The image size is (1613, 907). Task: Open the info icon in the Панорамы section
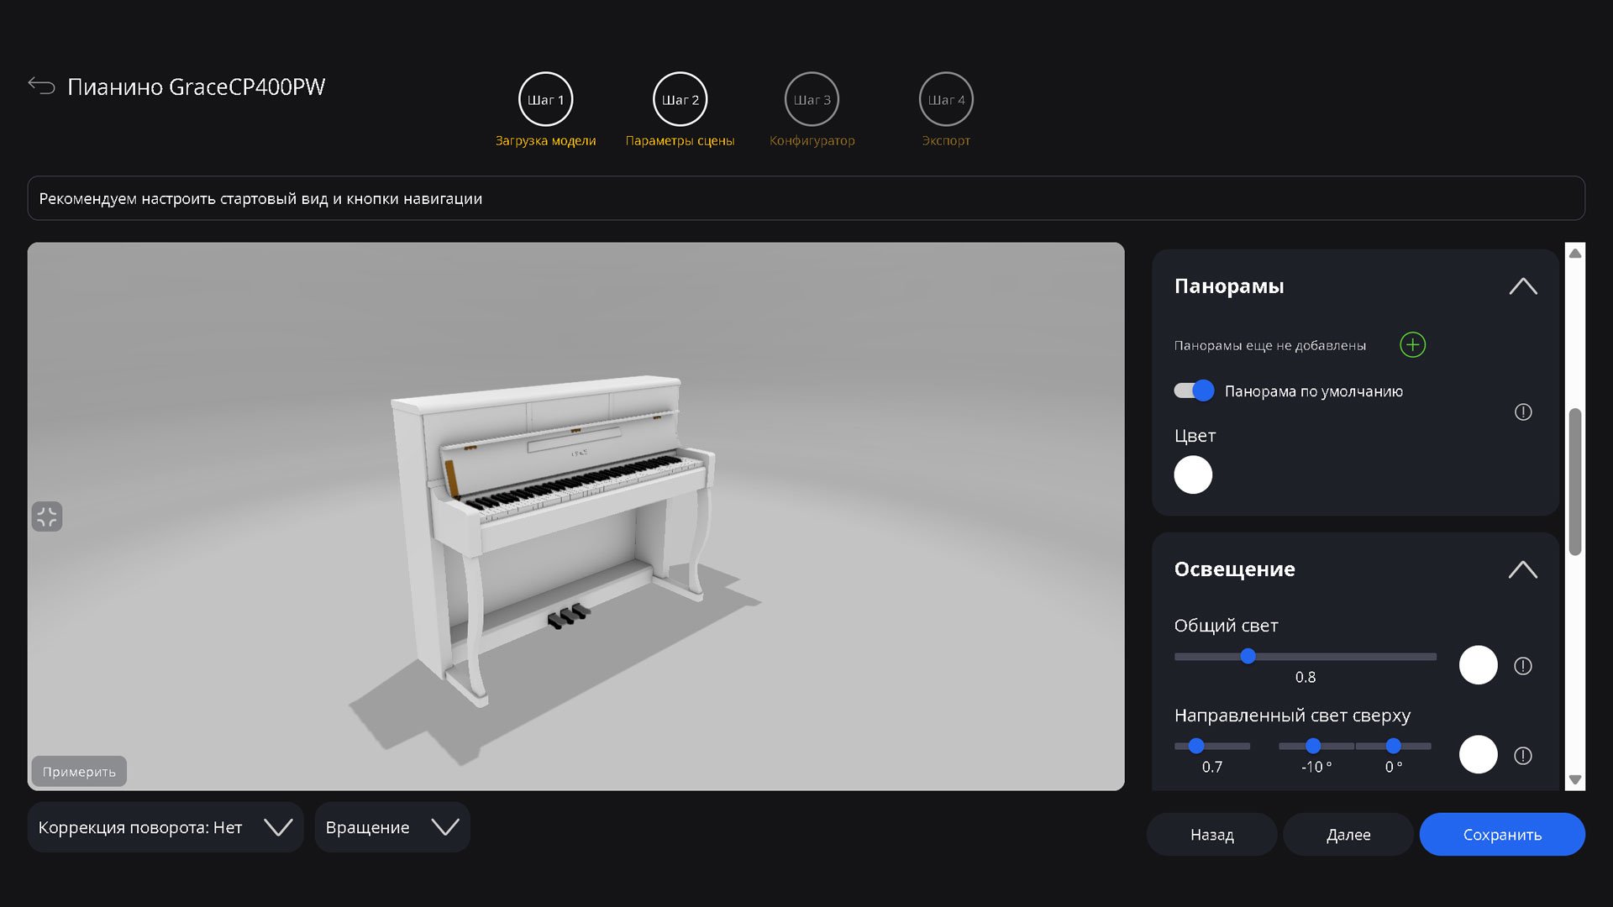(1522, 412)
